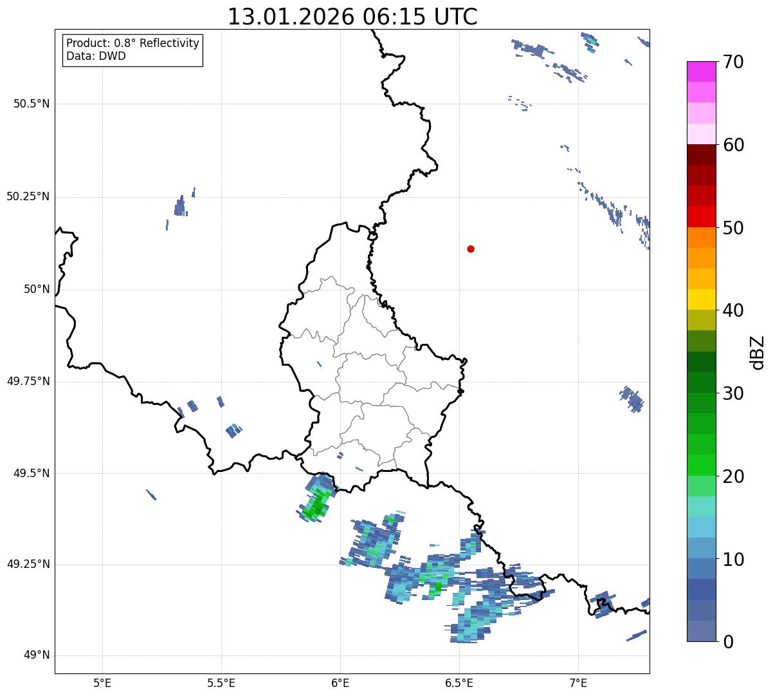Click the 5°E longitude label
This screenshot has width=773, height=696.
click(x=102, y=682)
